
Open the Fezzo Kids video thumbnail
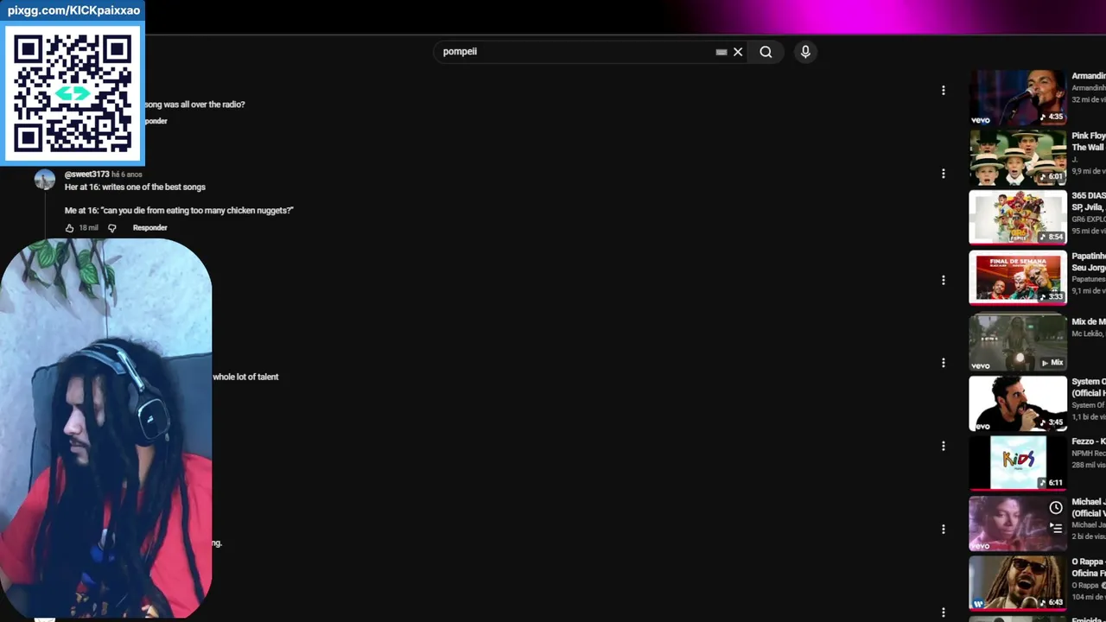[1018, 462]
